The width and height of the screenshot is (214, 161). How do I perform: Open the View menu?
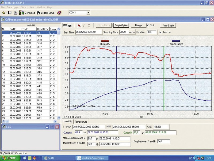click(32, 8)
